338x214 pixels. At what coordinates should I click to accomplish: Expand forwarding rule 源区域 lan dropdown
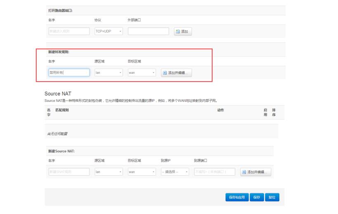(x=109, y=73)
